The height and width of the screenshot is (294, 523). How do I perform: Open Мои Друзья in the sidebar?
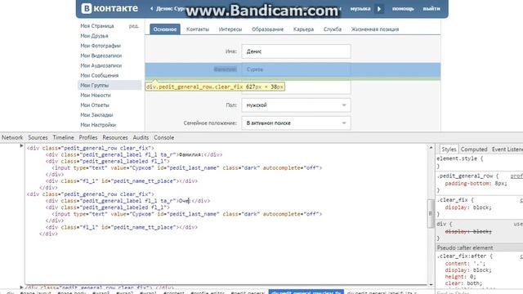coord(94,36)
